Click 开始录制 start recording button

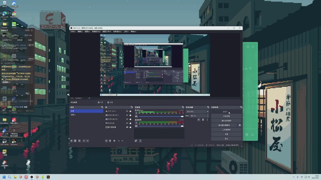(x=226, y=116)
